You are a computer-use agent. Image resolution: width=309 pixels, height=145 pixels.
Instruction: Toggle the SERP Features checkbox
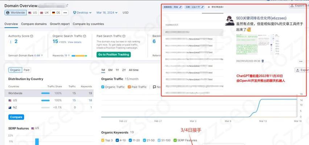click(175, 140)
